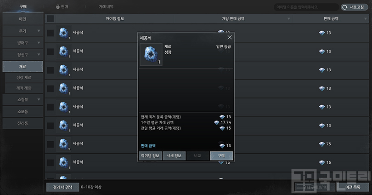Click the 구매 button in popup
The height and width of the screenshot is (195, 372).
point(221,156)
